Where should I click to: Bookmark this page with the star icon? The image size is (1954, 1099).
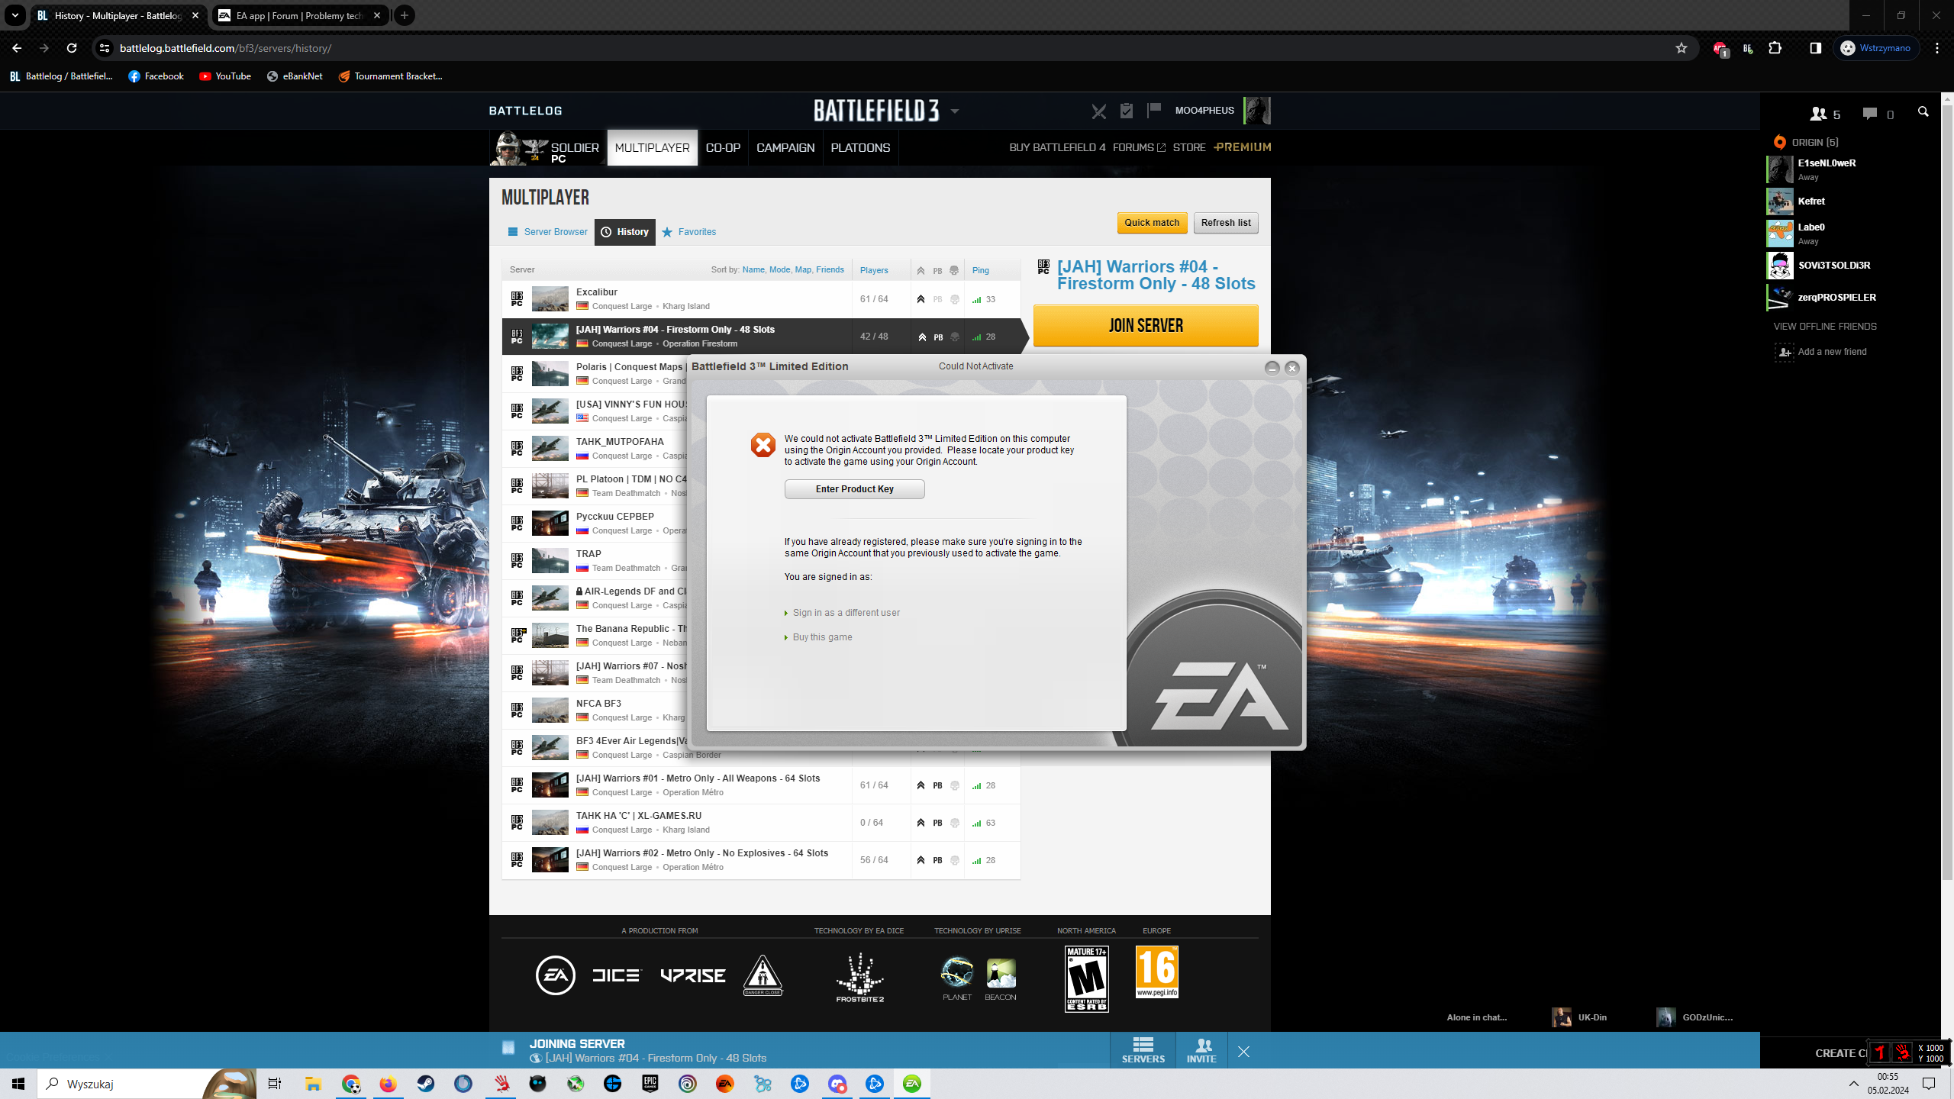(1681, 48)
